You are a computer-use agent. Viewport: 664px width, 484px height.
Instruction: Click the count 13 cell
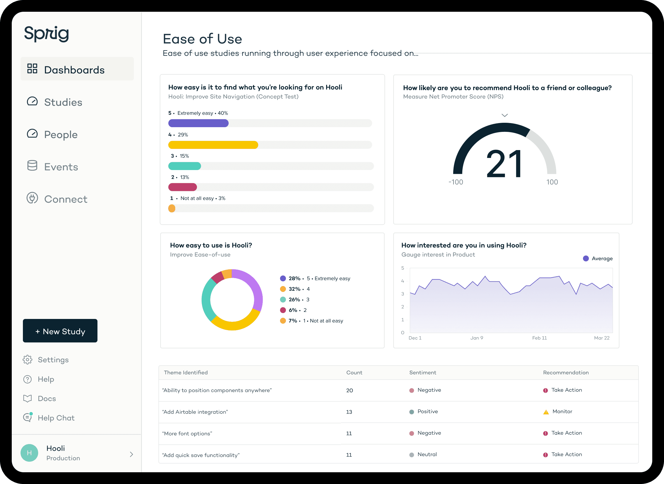[x=349, y=412]
